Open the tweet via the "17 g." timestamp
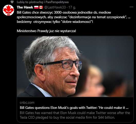Screen dimensions: 136x124 (72, 7)
